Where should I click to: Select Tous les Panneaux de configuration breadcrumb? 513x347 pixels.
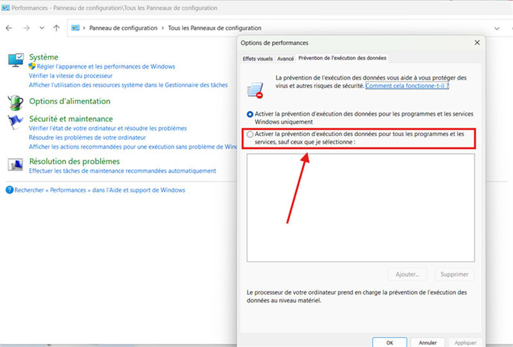pyautogui.click(x=215, y=28)
